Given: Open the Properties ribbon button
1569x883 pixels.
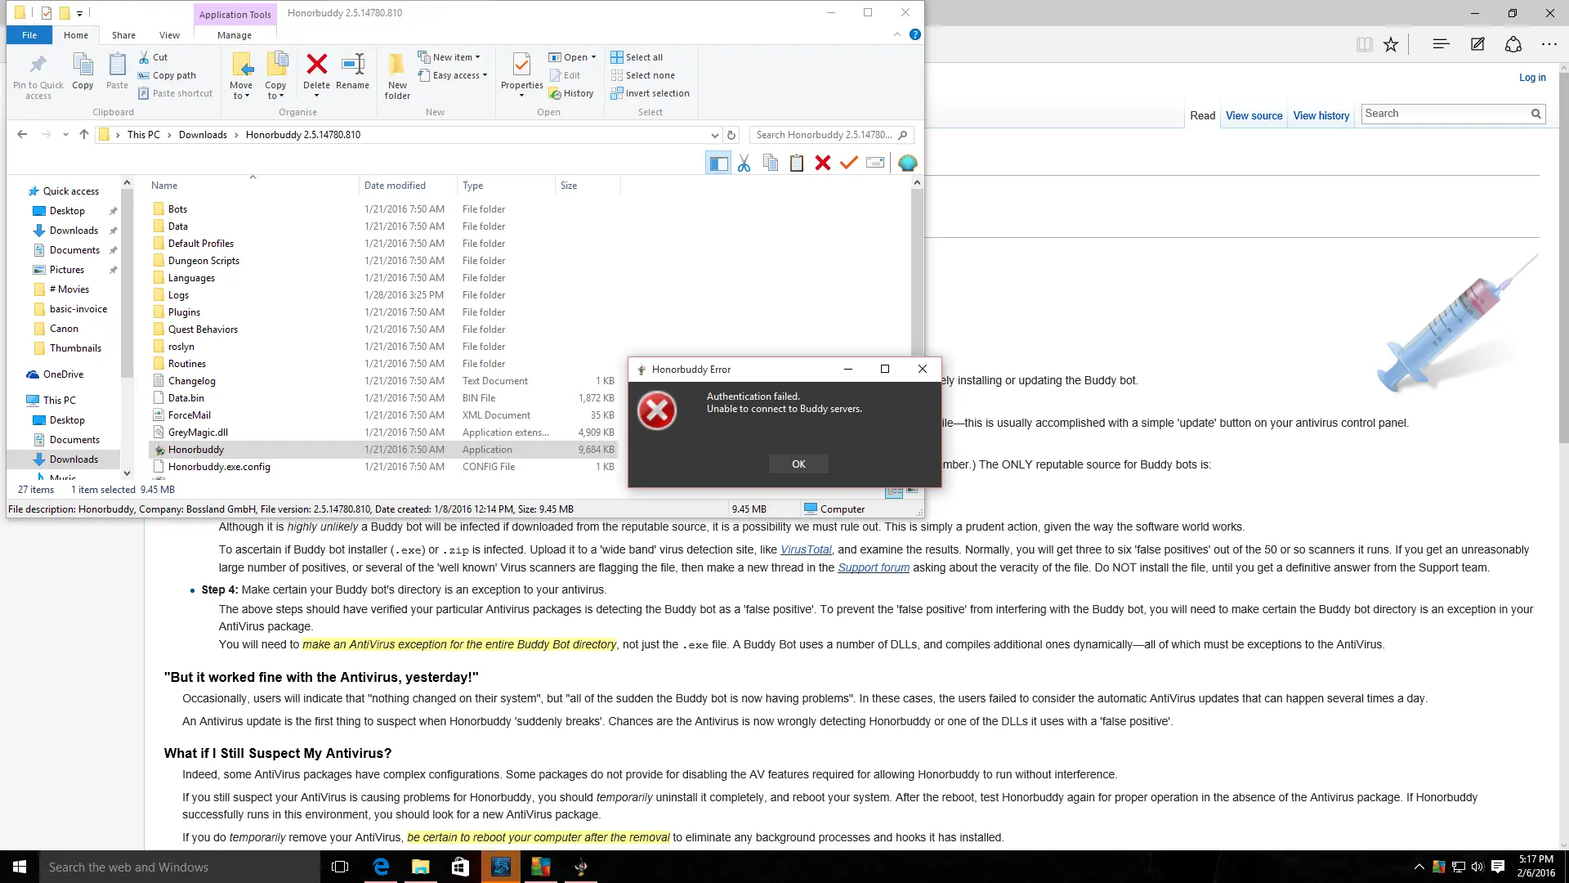Looking at the screenshot, I should pyautogui.click(x=521, y=74).
